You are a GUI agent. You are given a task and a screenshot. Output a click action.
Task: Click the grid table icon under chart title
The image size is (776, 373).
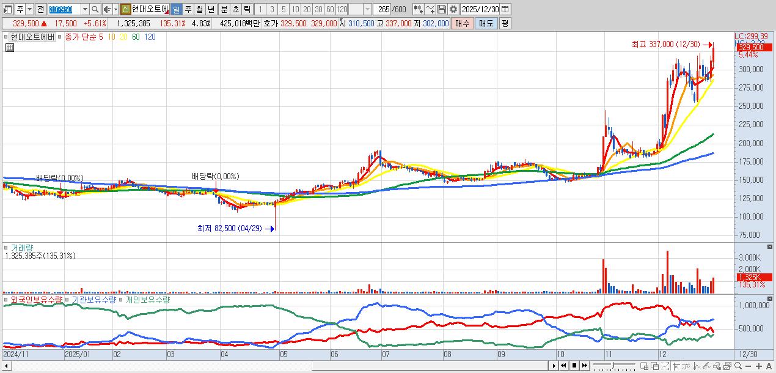(10, 47)
